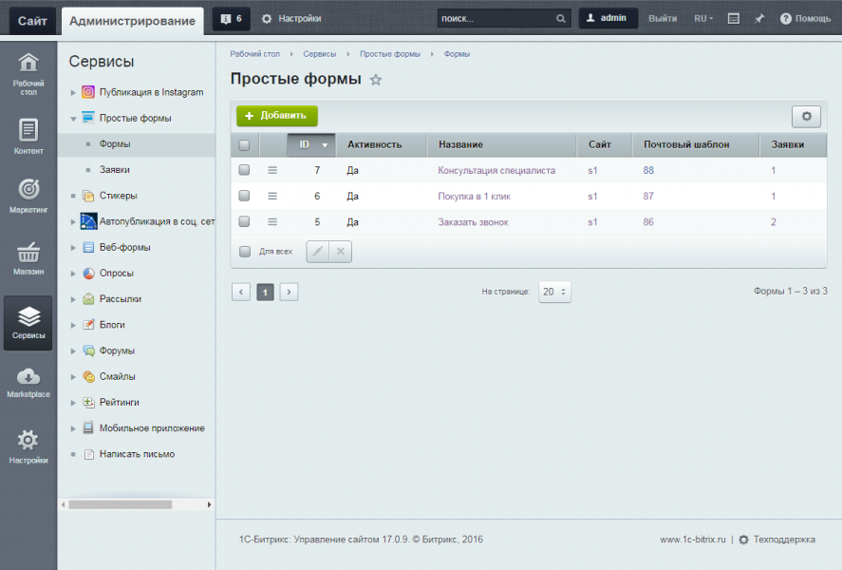The height and width of the screenshot is (570, 842).
Task: Click the admin user button
Action: (x=608, y=18)
